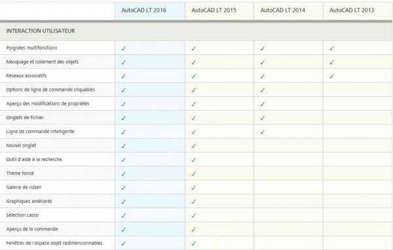Click Ligne de commande intelligente checkmark LT 2015
Viewport: 393px width, 250px height.
pos(193,132)
